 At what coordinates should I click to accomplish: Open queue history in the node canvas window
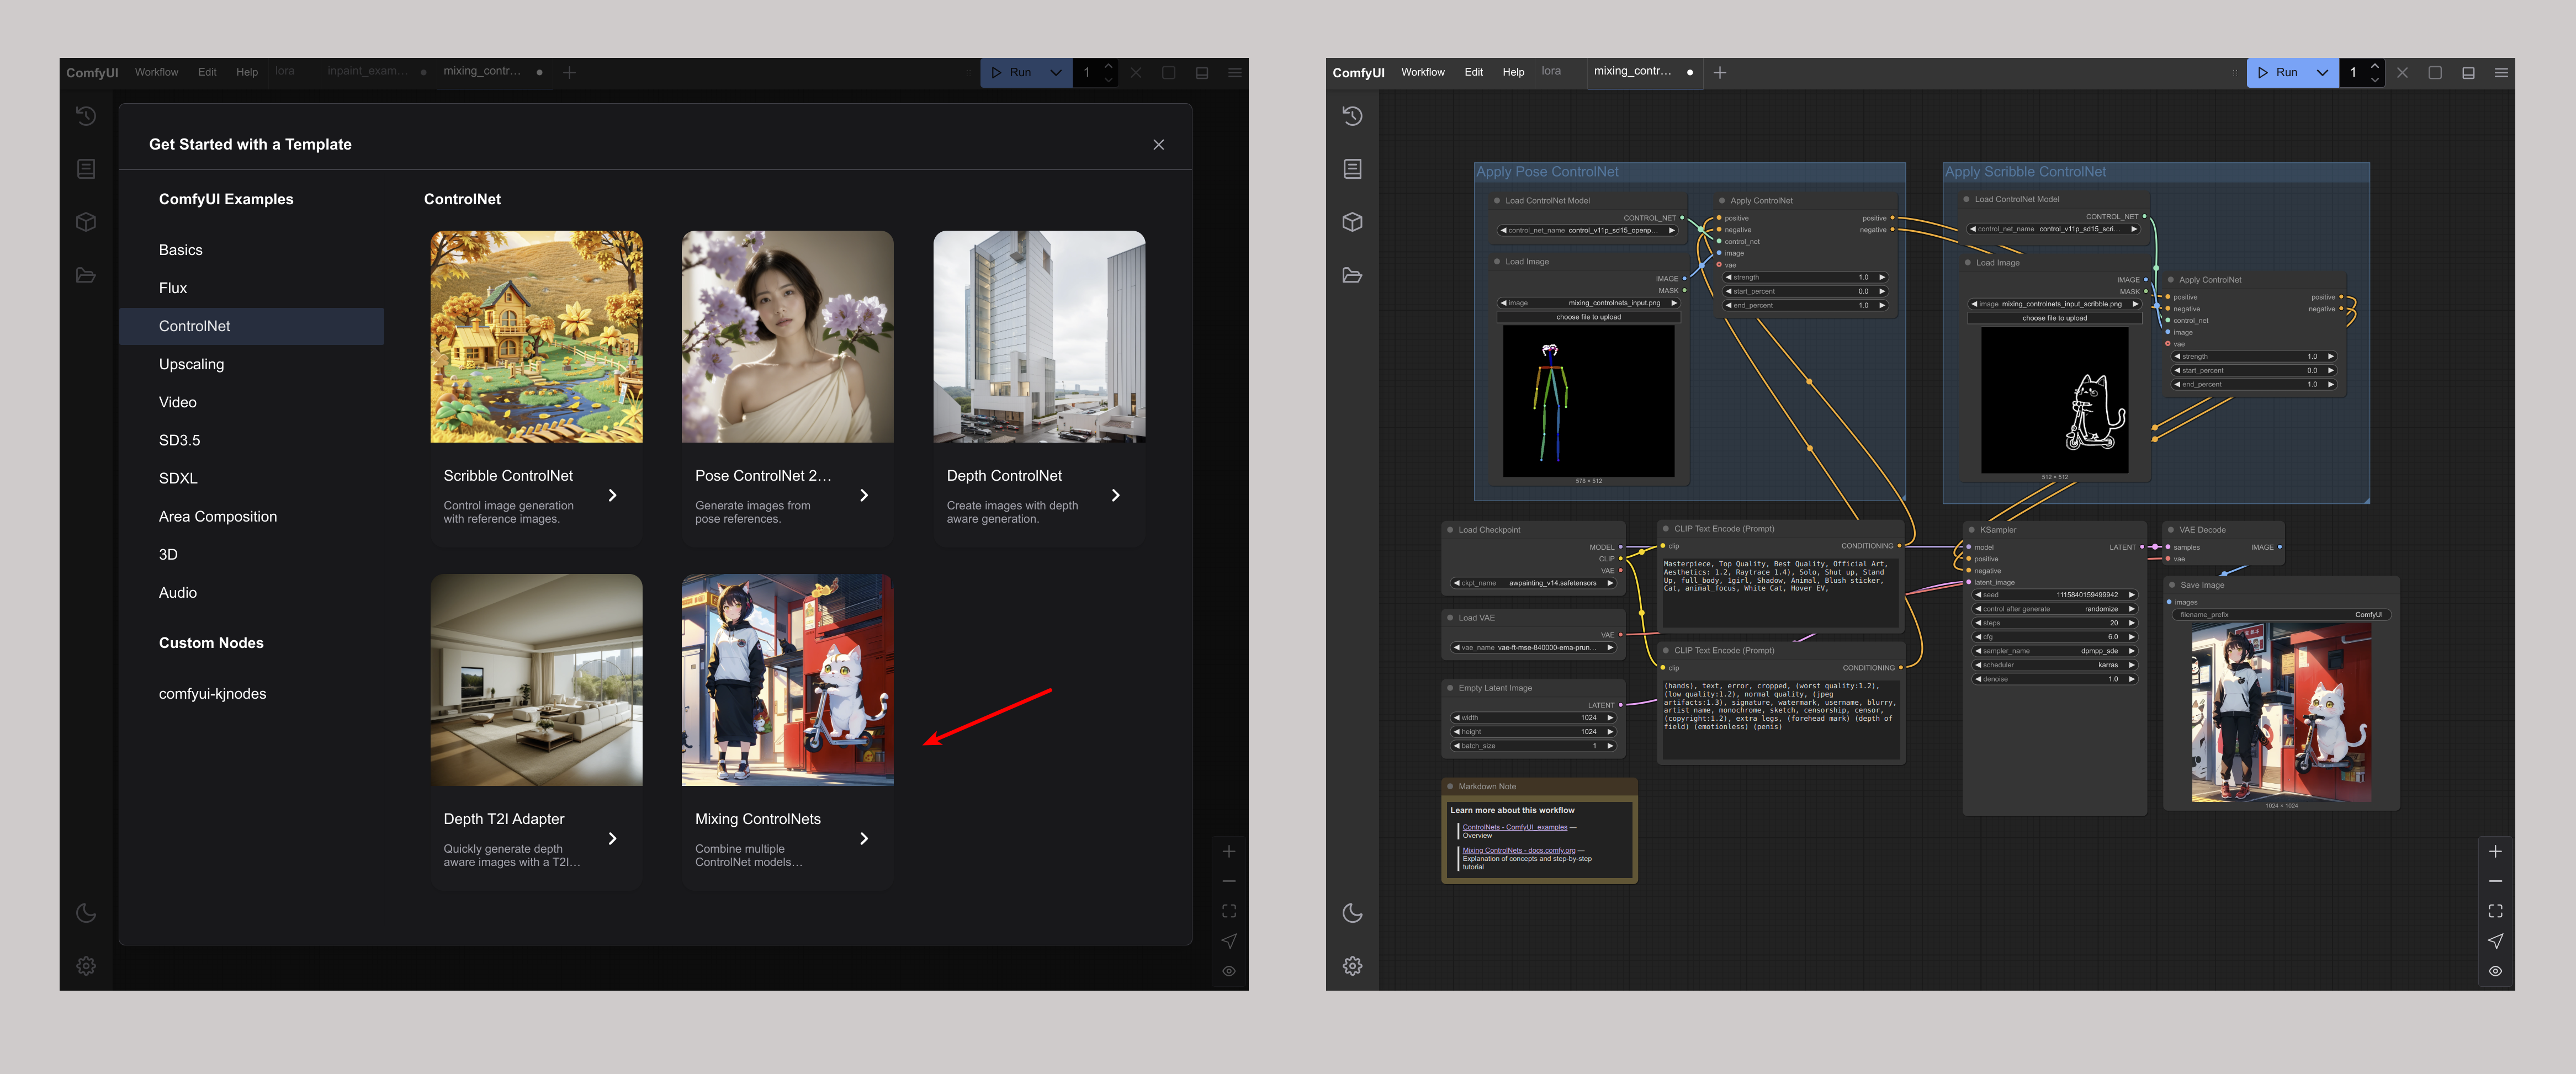[x=1352, y=116]
